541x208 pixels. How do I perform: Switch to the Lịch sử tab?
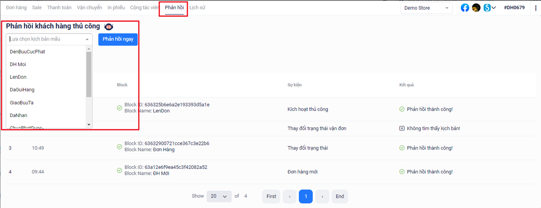tap(197, 8)
